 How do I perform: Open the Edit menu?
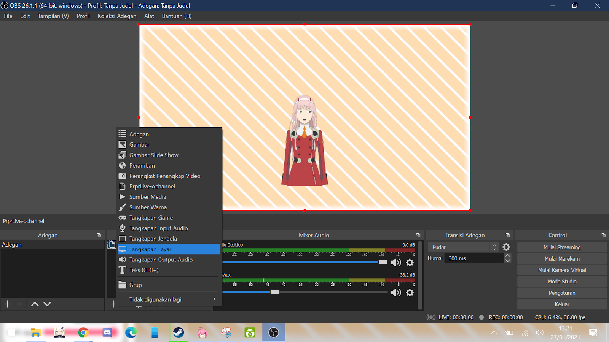[x=25, y=16]
